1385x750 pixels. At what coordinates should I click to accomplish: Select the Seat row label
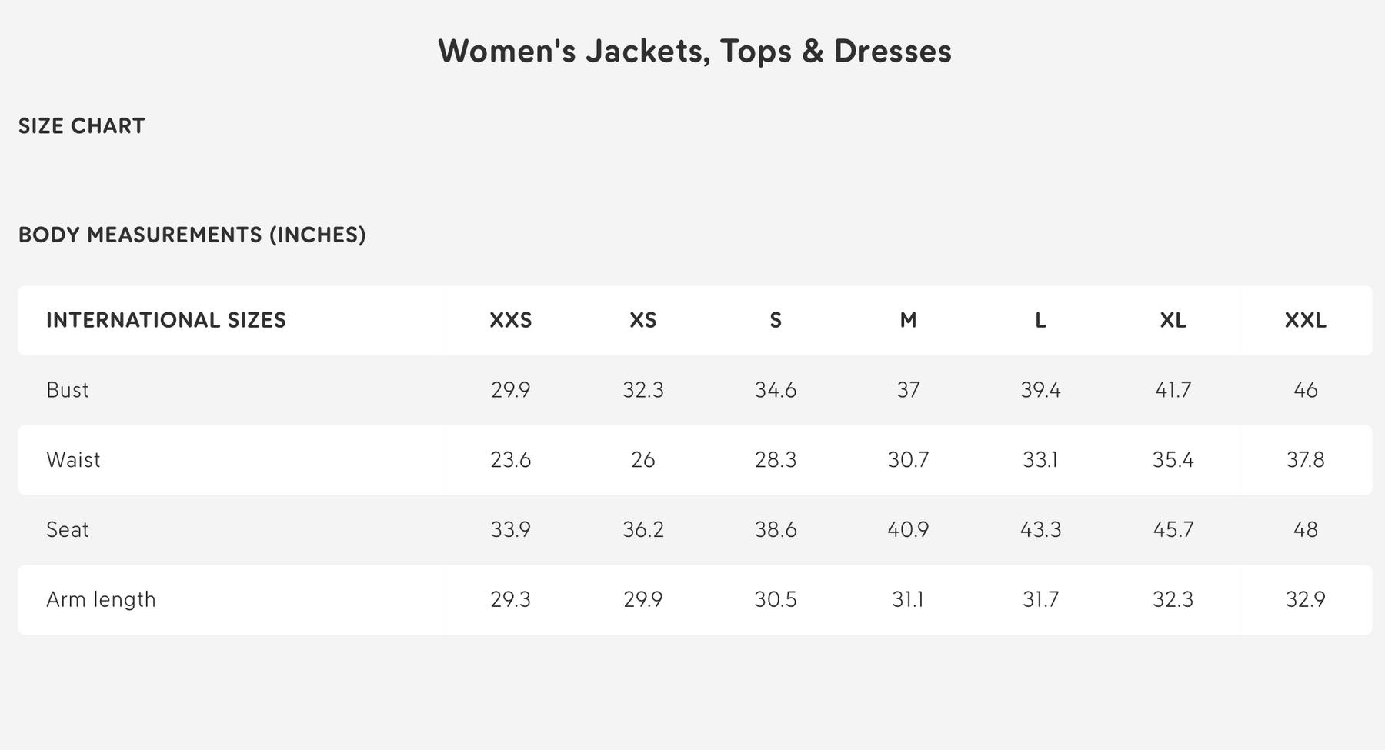(68, 530)
